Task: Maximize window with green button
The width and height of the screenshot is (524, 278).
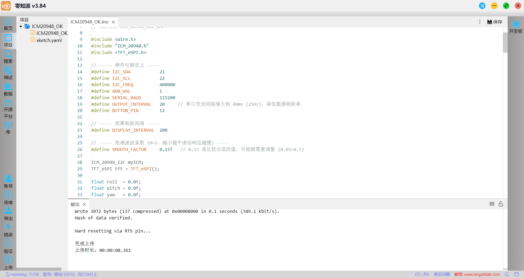Action: (x=506, y=6)
